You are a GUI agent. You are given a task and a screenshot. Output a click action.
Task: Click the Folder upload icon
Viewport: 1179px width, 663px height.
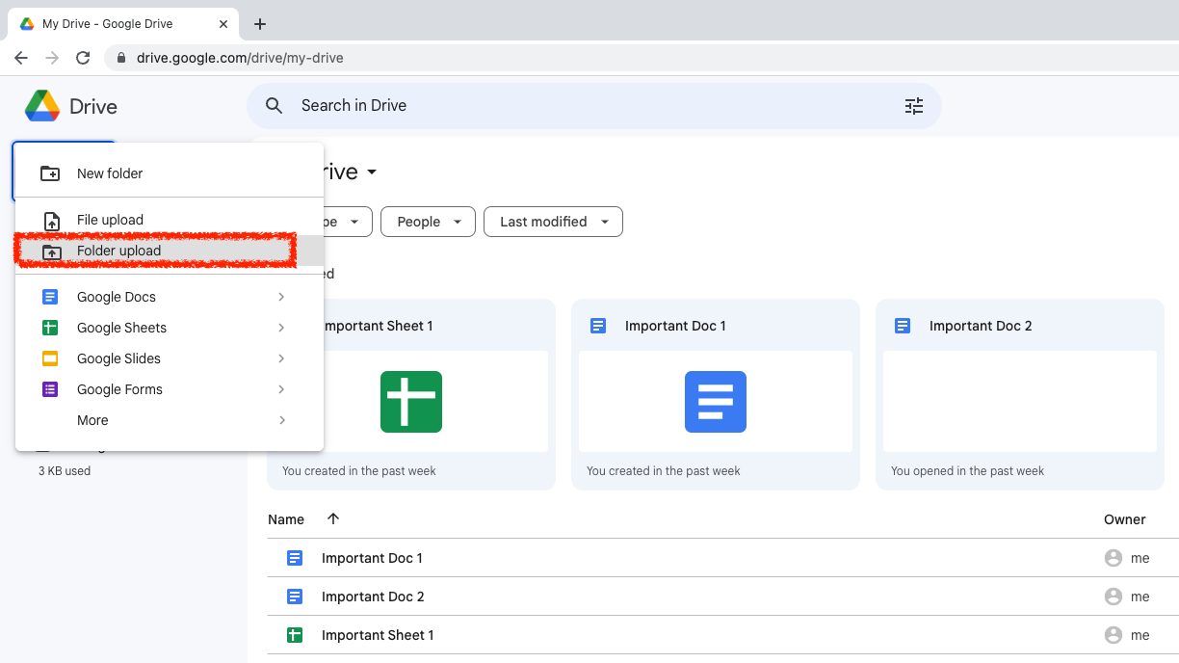(x=51, y=252)
